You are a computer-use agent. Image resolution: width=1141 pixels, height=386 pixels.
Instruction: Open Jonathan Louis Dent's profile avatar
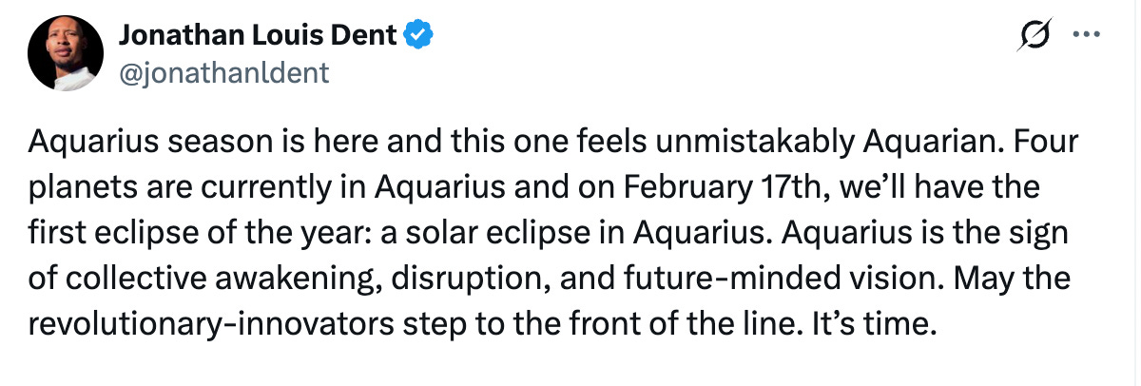[65, 54]
